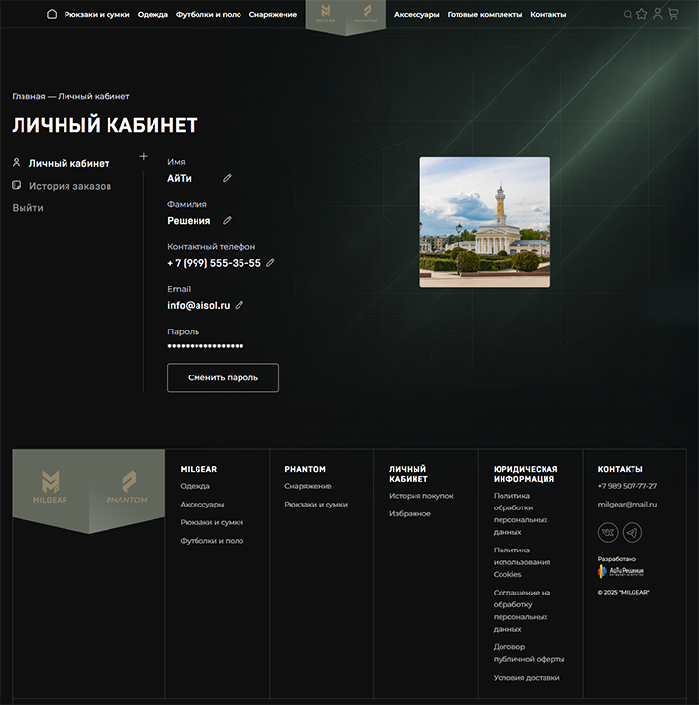Click the surname value Решения
699x705 pixels.
coord(189,221)
